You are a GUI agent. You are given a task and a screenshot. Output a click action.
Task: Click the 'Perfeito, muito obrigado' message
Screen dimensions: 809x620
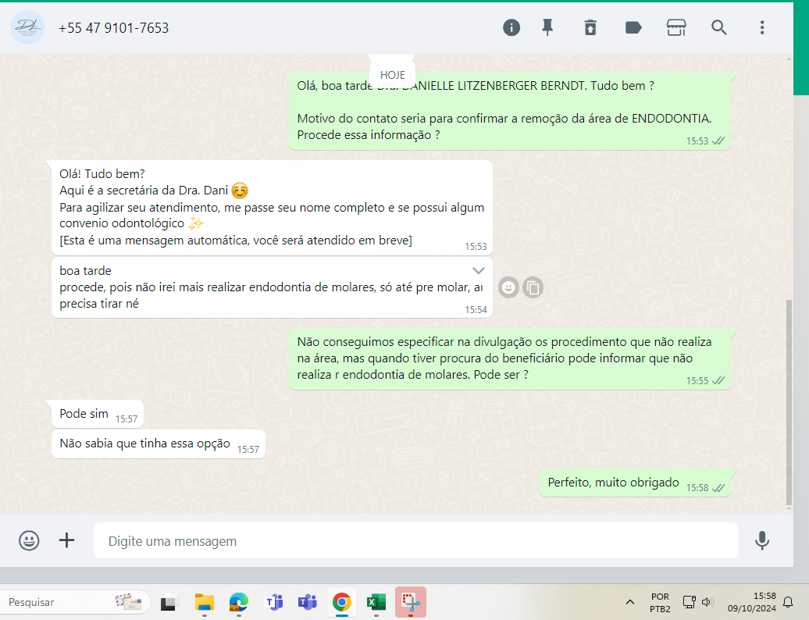click(635, 483)
